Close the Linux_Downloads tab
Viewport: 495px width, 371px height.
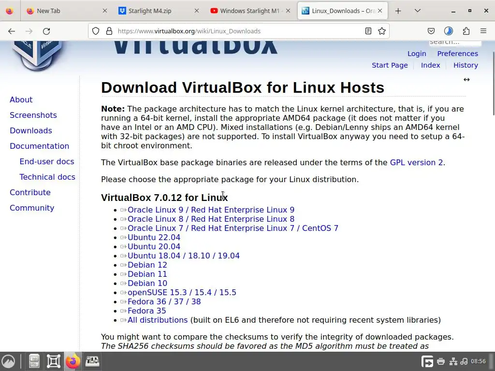pos(380,11)
